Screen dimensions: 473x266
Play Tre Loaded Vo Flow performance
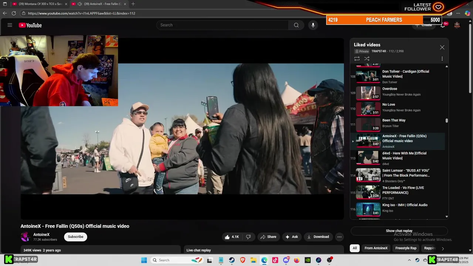point(398,192)
